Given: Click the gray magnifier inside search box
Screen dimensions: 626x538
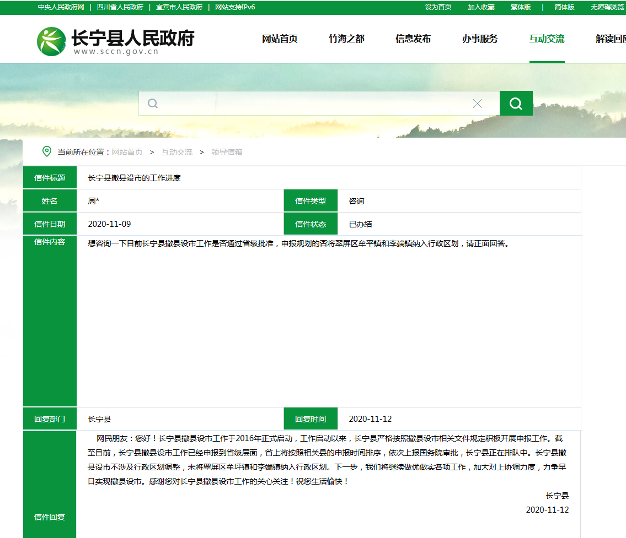Looking at the screenshot, I should point(153,104).
